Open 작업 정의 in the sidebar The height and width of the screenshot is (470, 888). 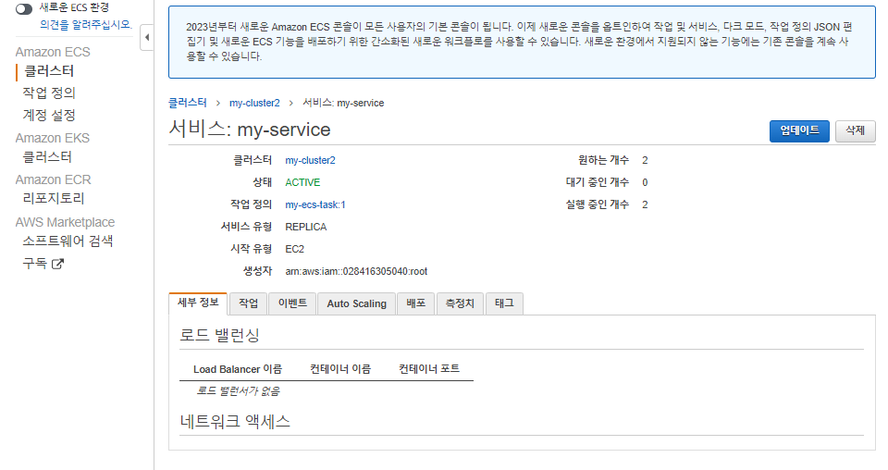pos(49,93)
